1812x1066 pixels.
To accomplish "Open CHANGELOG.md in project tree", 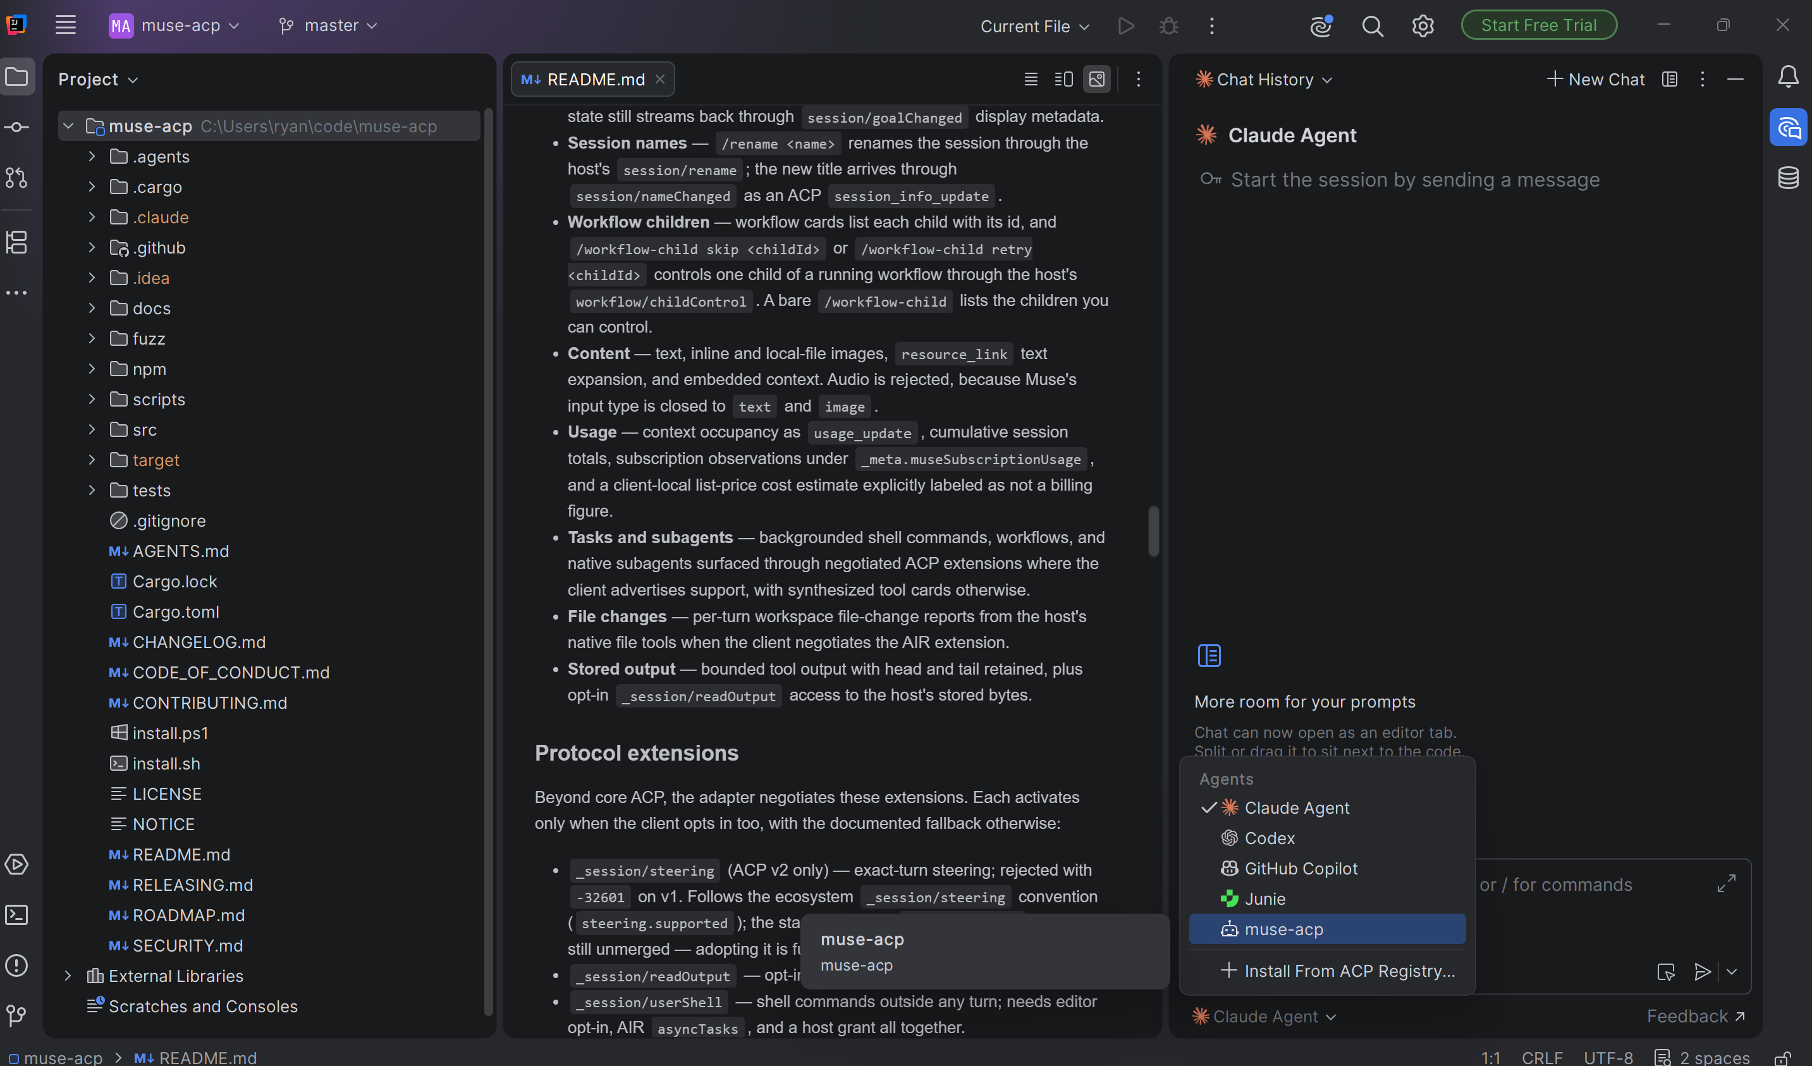I will pos(199,642).
